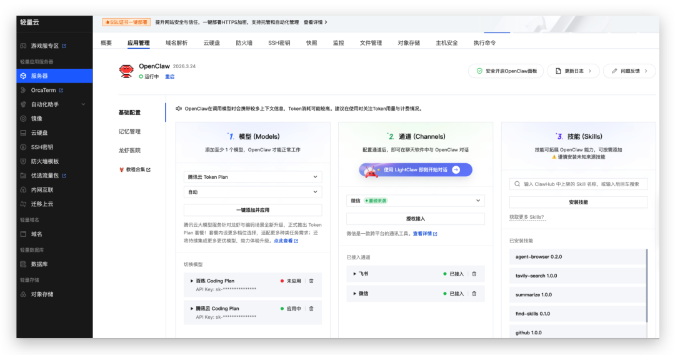Select 基础配置 in the settings list

click(129, 112)
